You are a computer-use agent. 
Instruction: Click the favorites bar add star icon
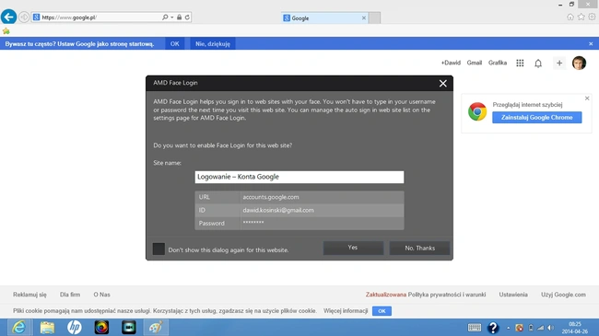coord(6,31)
